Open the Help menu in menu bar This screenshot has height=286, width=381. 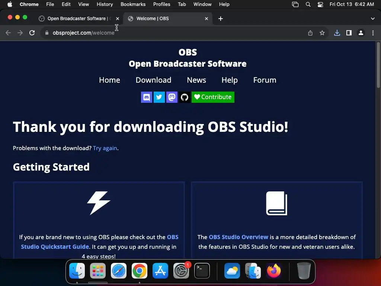tap(224, 4)
